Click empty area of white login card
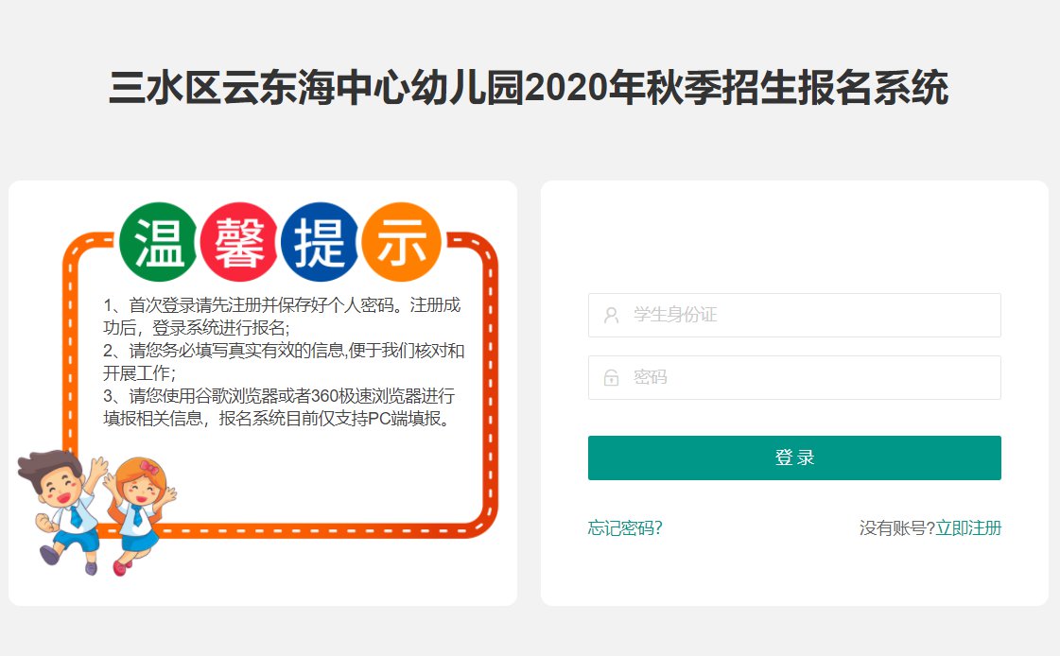Screen dimensions: 1060x656 pyautogui.click(x=794, y=236)
